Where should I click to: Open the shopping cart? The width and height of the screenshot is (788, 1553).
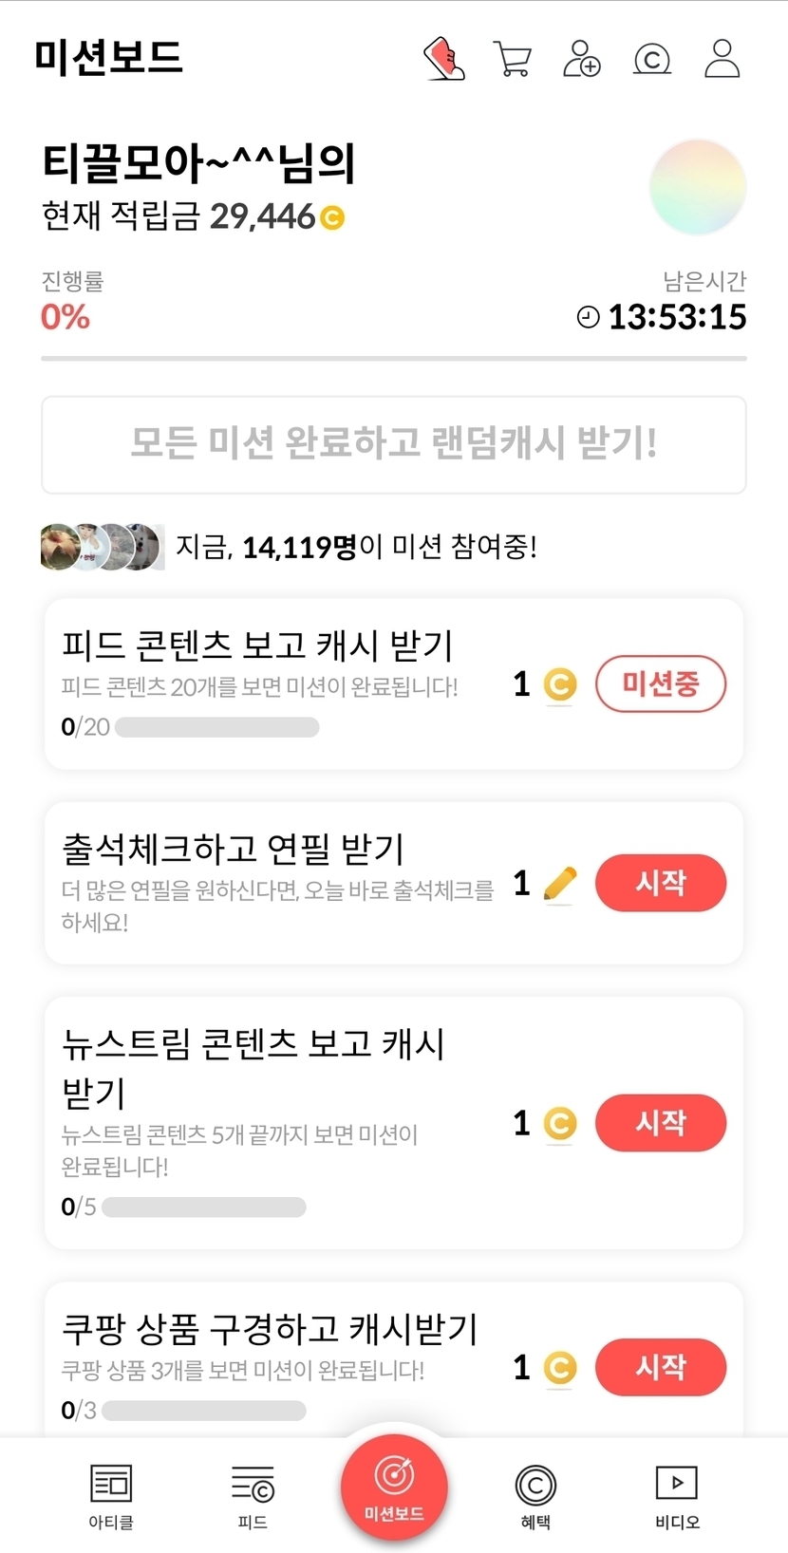(x=513, y=59)
